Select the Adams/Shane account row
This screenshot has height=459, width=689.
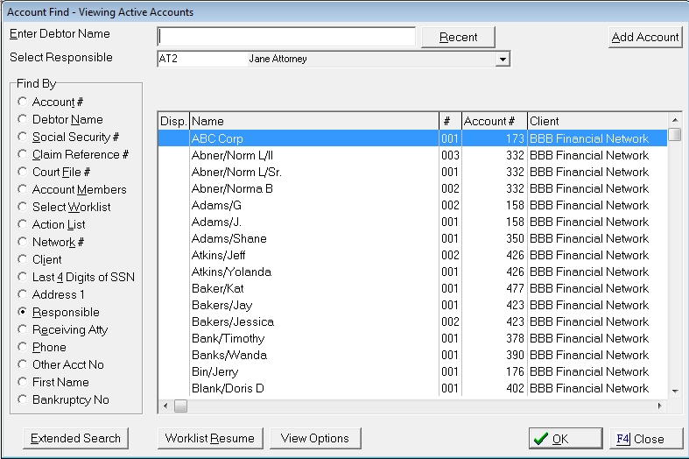click(x=313, y=238)
